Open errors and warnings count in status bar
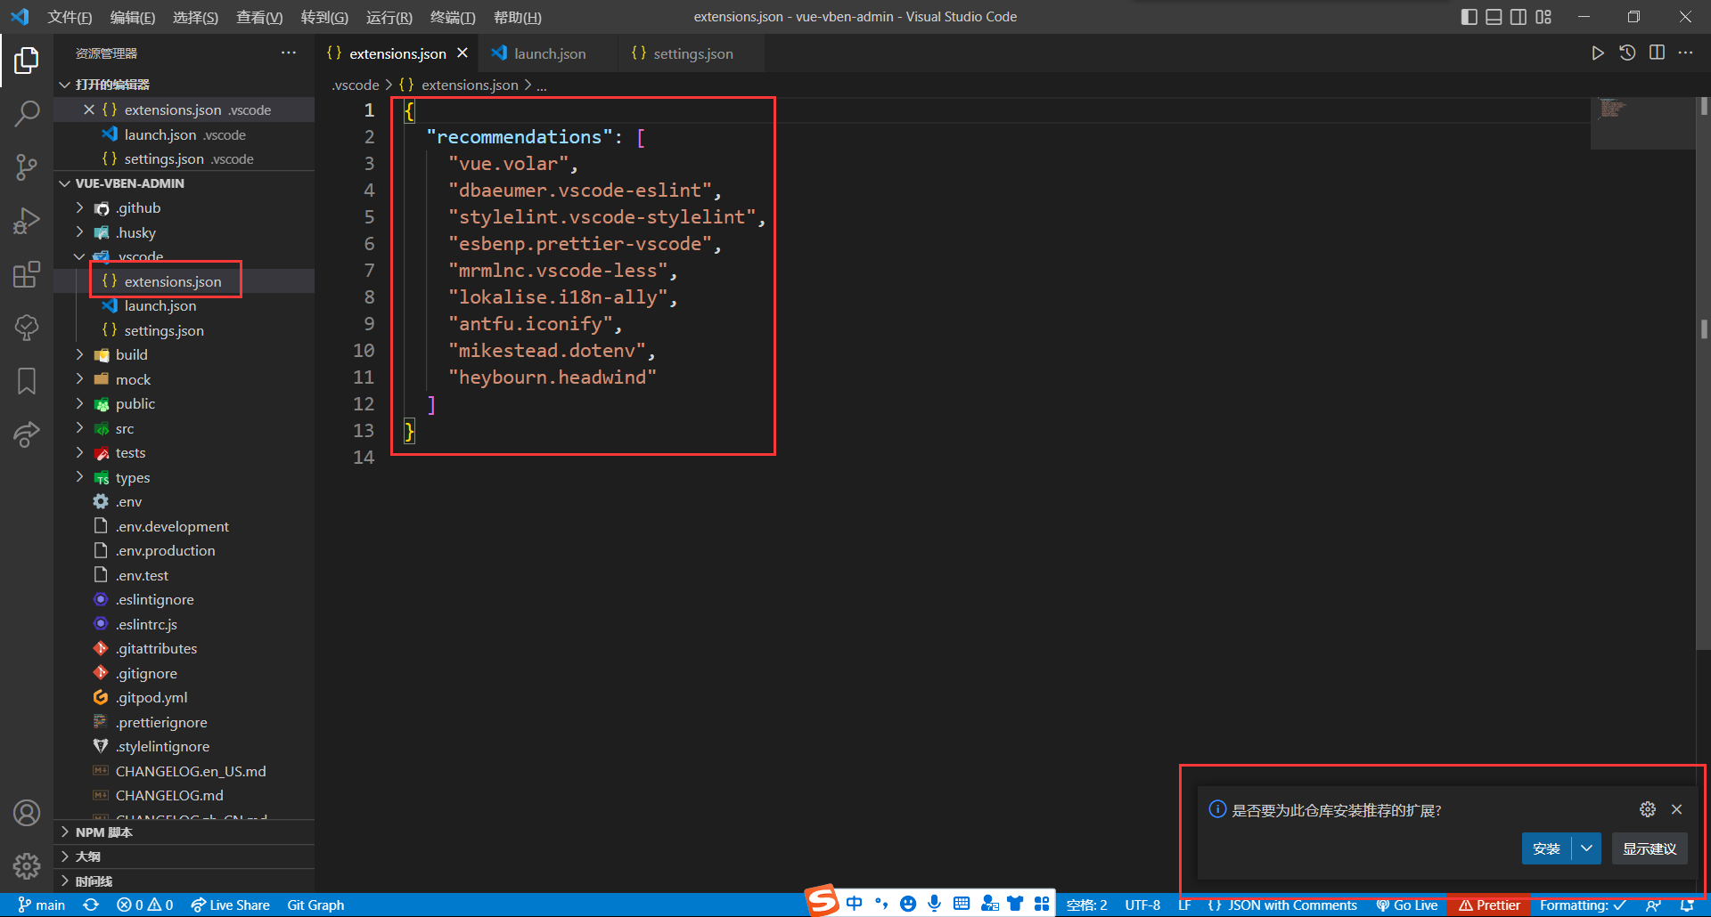Viewport: 1711px width, 917px height. [x=145, y=905]
